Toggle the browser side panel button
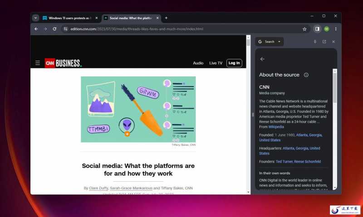Image resolution: width=363 pixels, height=217 pixels. (x=317, y=29)
